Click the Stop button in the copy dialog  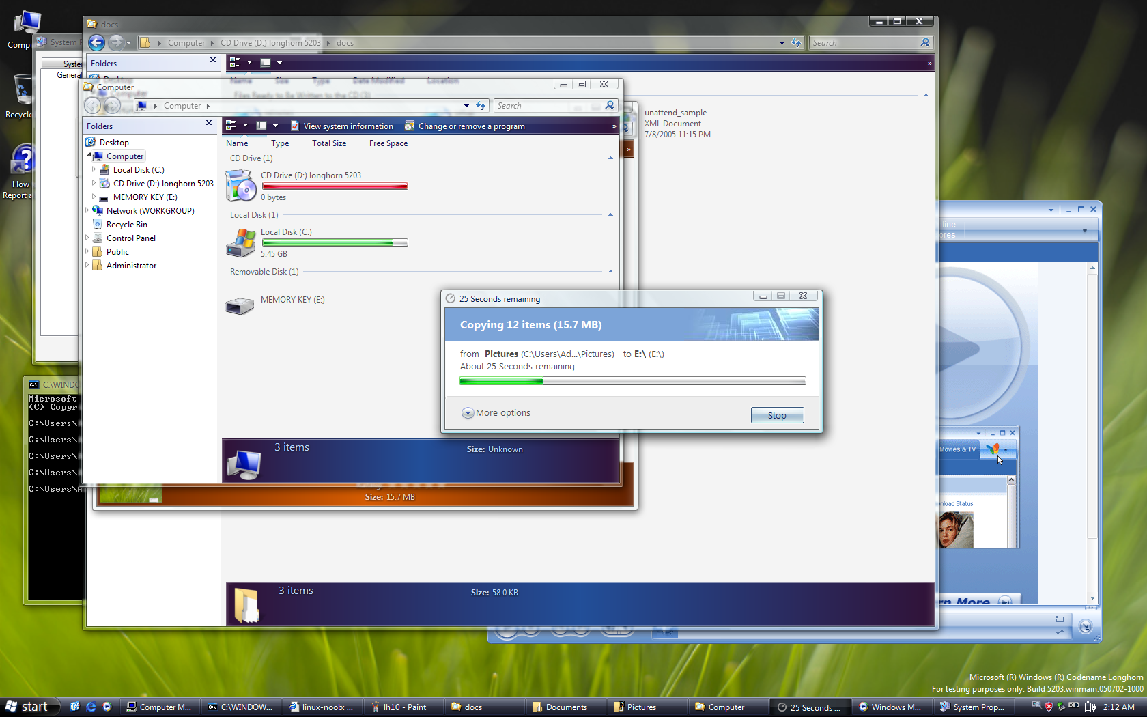(x=777, y=415)
